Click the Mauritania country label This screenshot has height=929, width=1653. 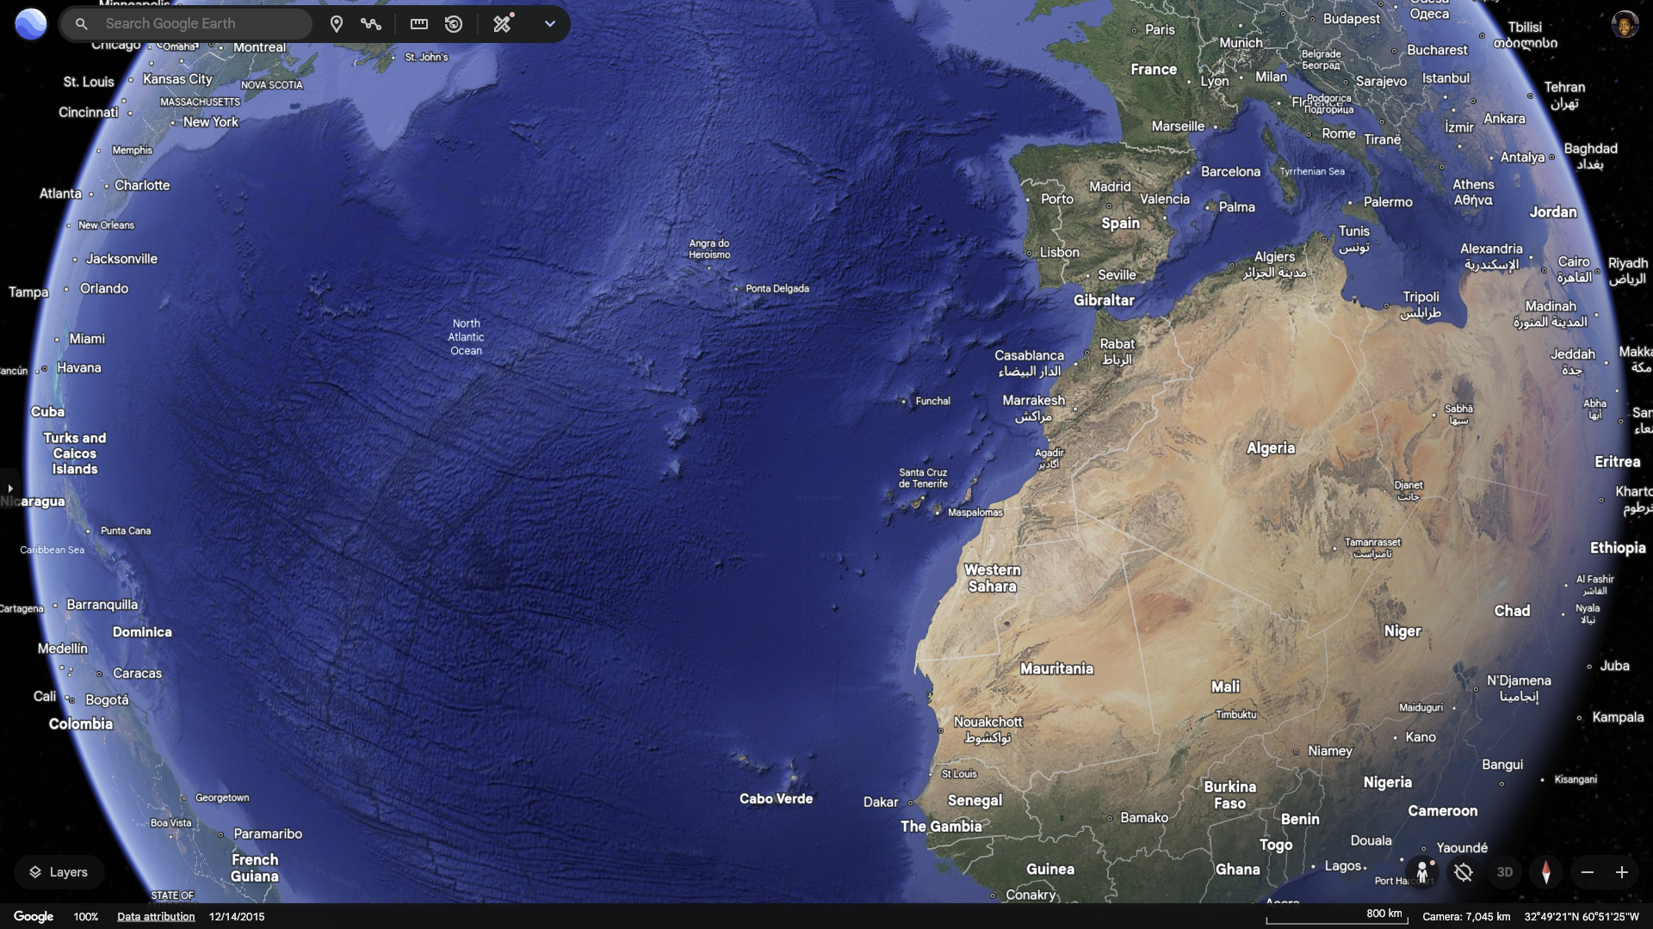click(x=1056, y=669)
